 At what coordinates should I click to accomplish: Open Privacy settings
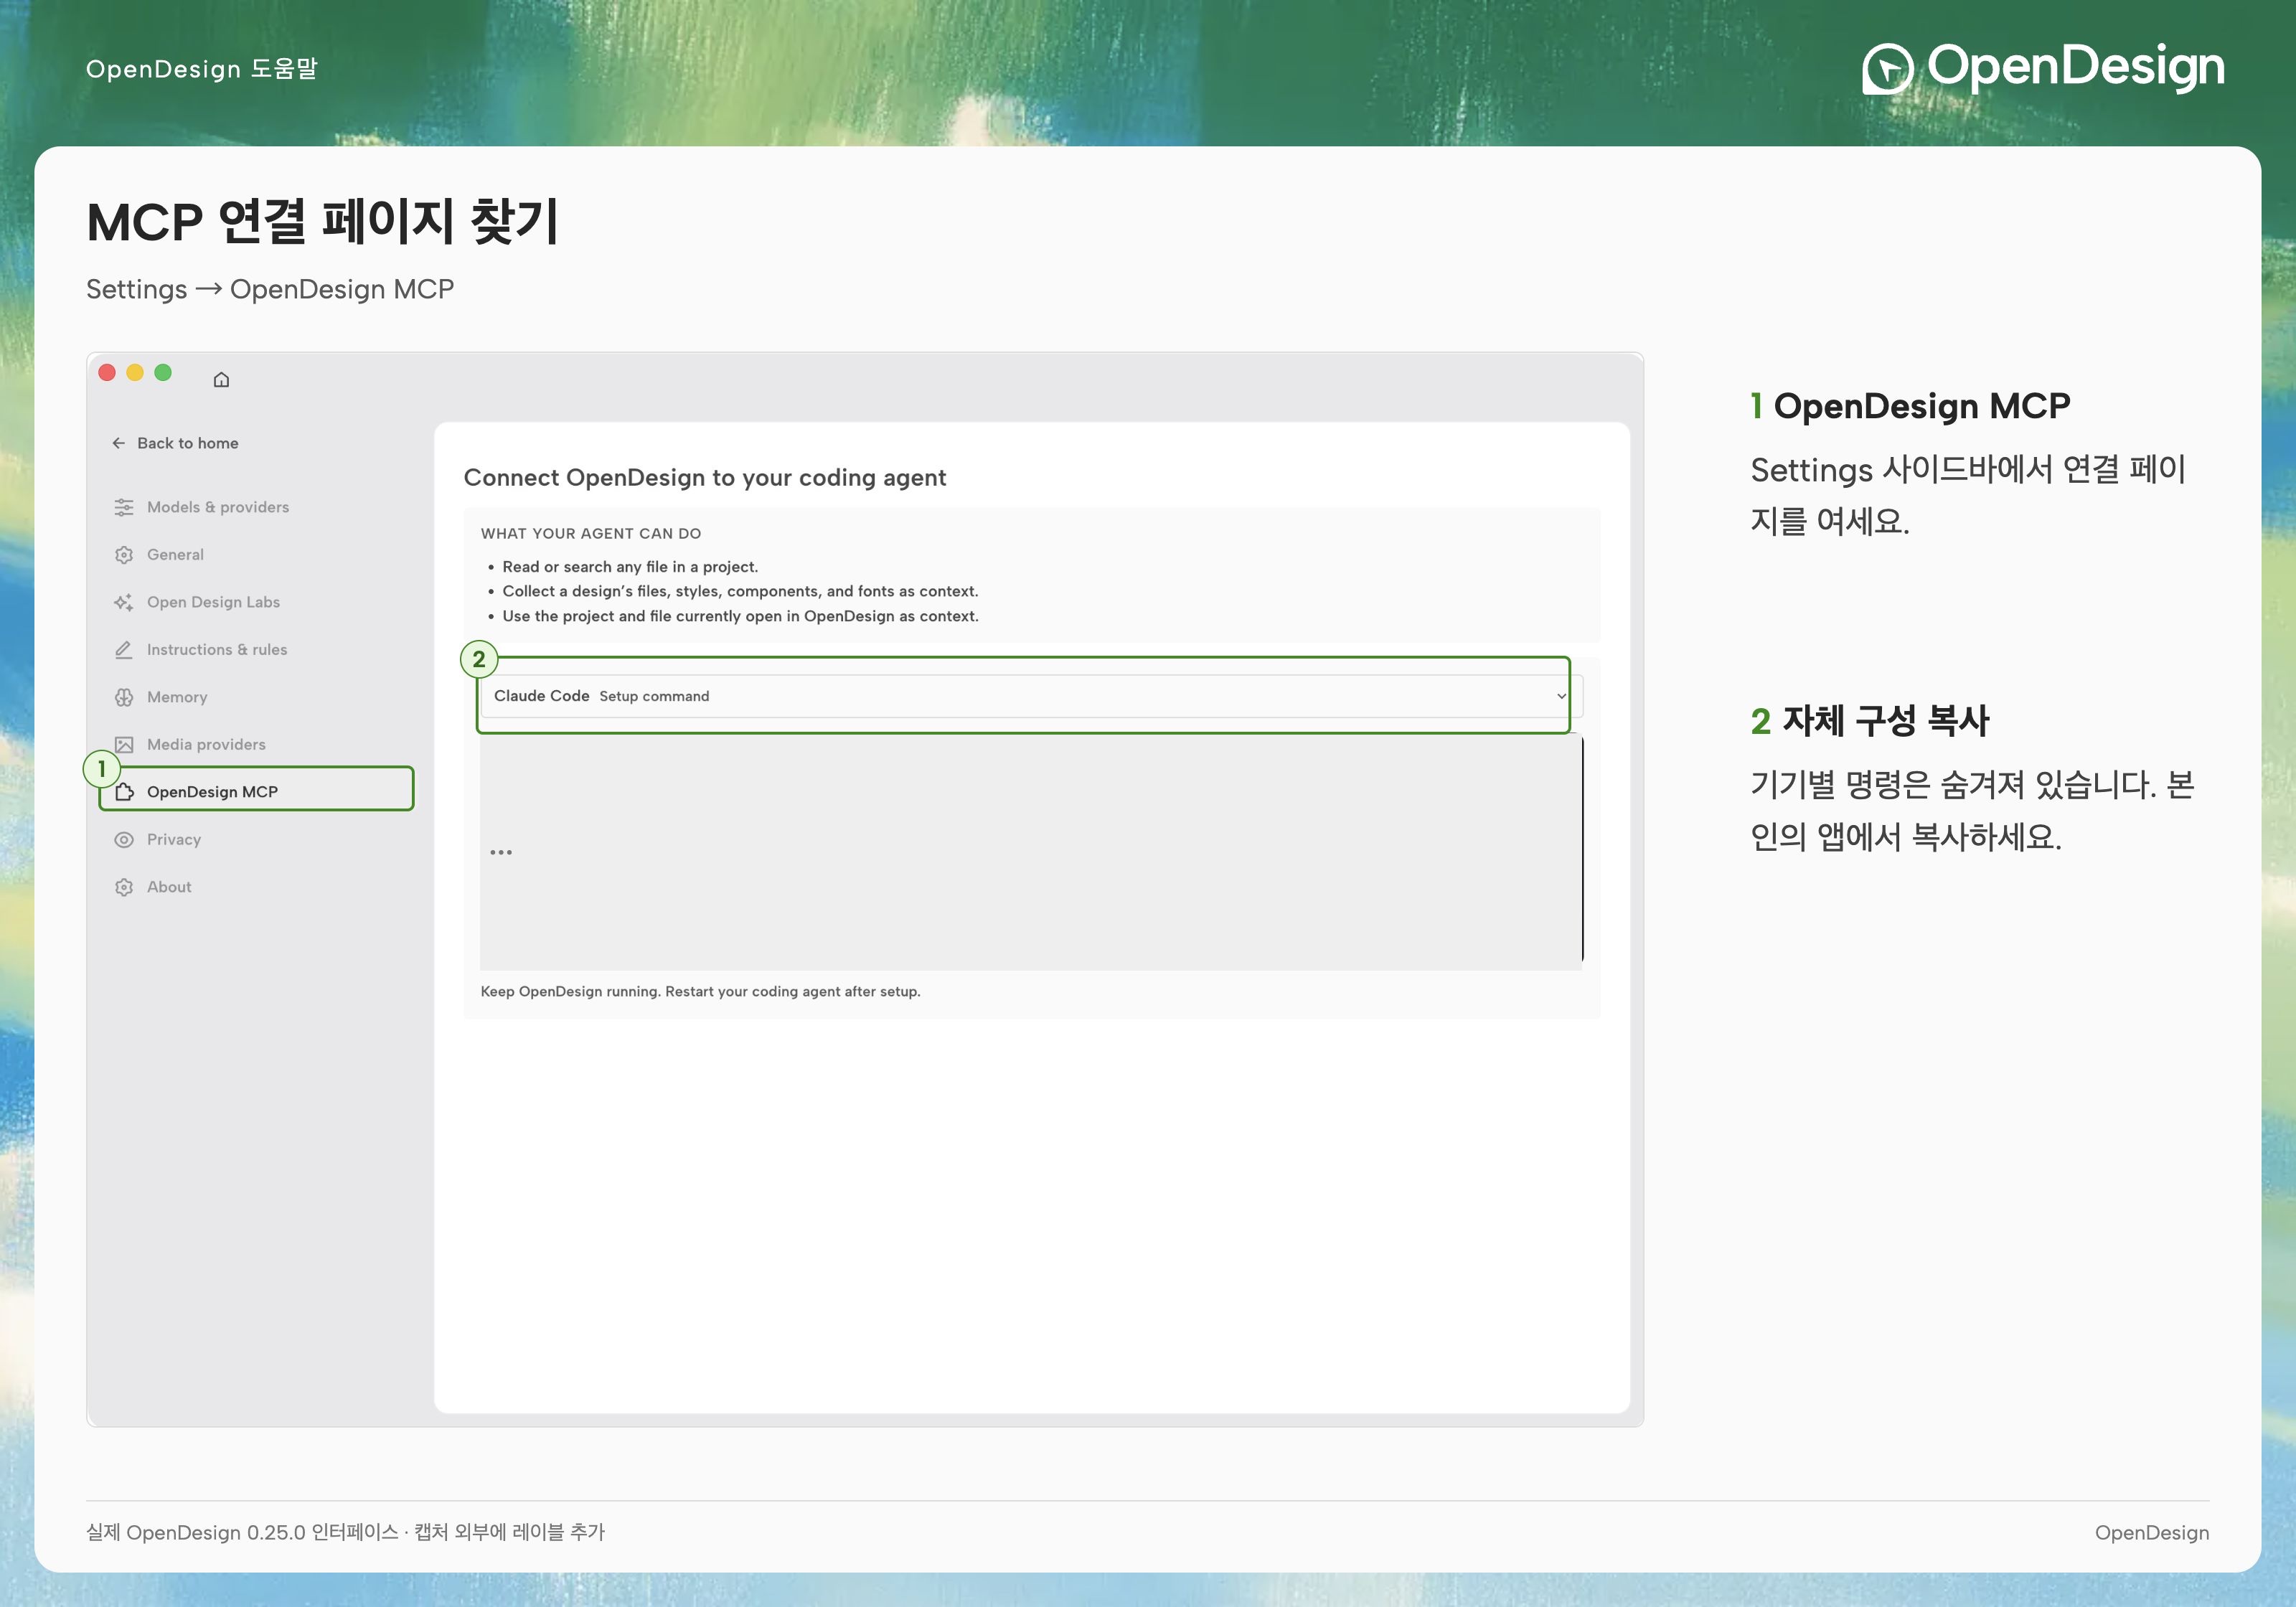click(257, 840)
